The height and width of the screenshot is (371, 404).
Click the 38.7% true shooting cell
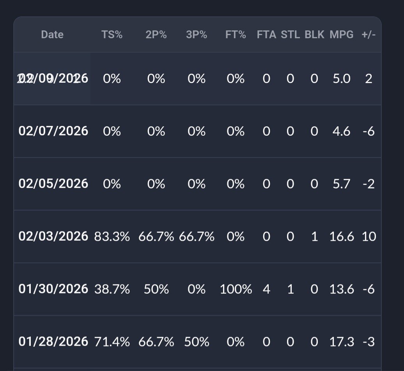pos(112,289)
